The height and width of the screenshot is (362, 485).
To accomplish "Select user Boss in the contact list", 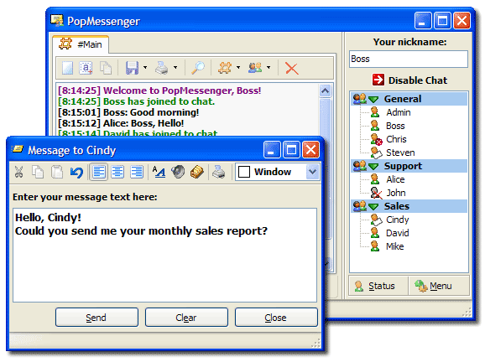I will point(395,126).
